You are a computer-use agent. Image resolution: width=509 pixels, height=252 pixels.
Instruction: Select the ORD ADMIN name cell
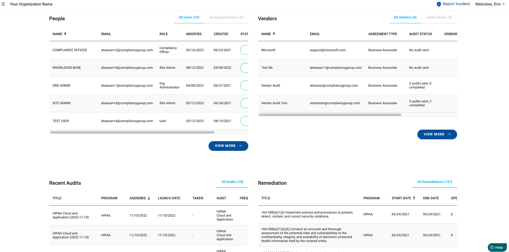(61, 85)
